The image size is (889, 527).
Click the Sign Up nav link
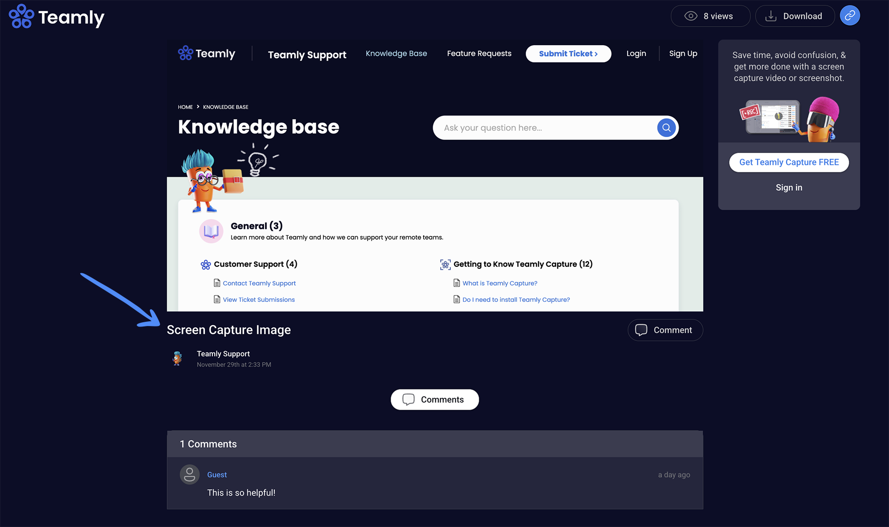tap(683, 53)
